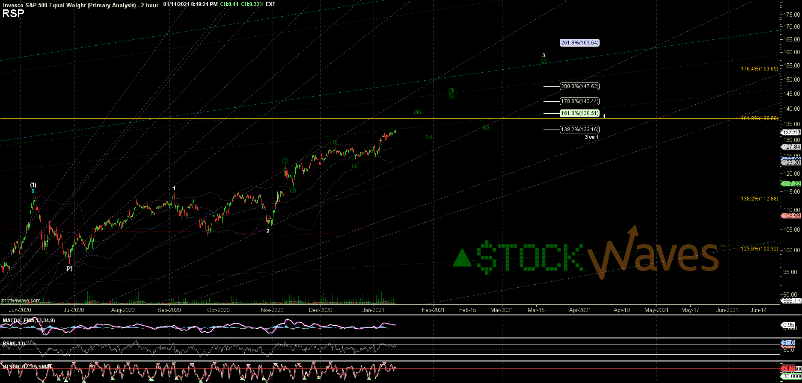The image size is (802, 383).
Task: Click the Sep-2020 date axis label
Action: pos(169,310)
